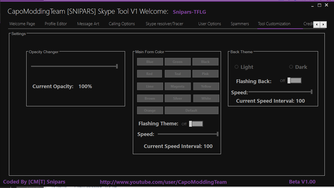Restore the Default form color
Image resolution: width=334 pixels, height=188 pixels.
point(192,111)
